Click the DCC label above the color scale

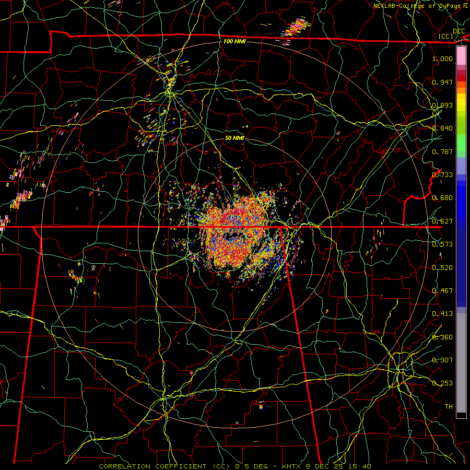point(459,31)
